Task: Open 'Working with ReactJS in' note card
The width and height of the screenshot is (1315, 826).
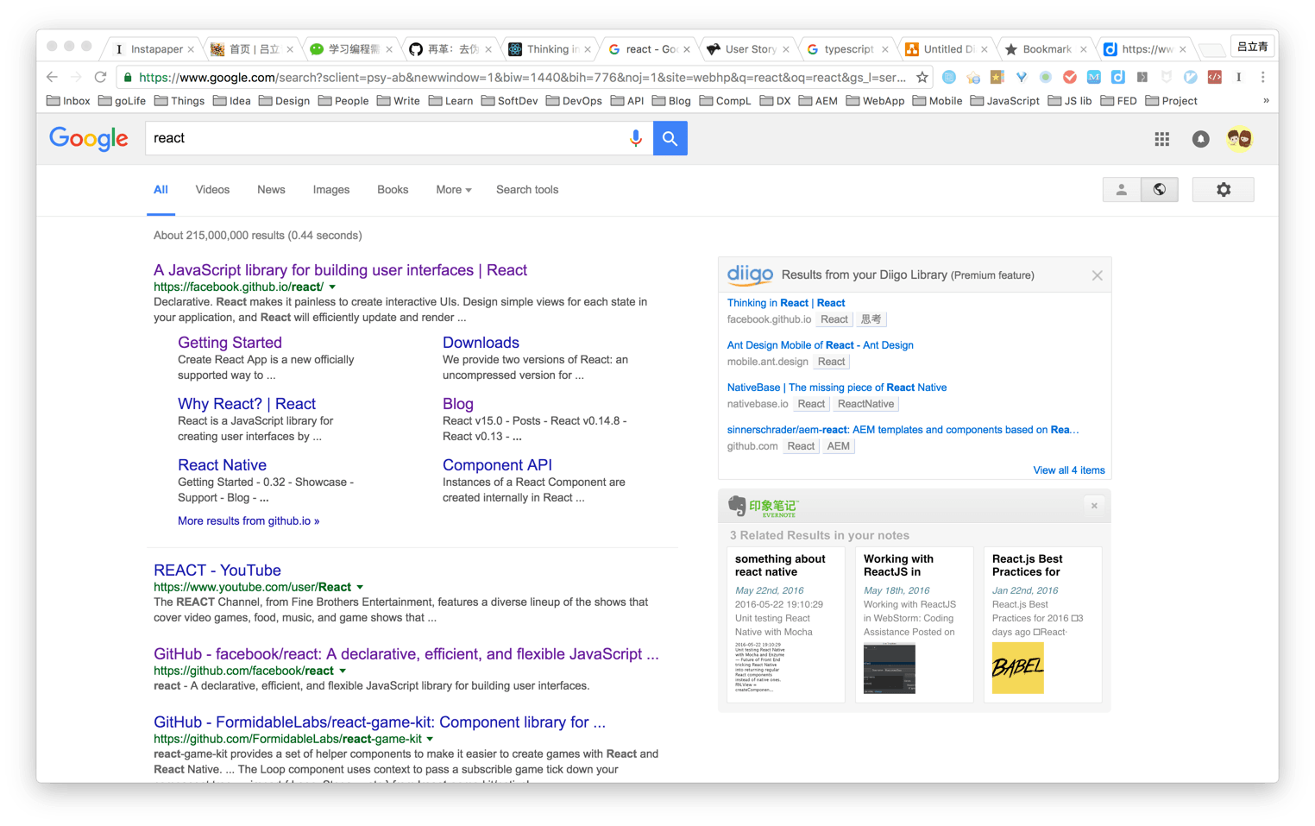Action: click(915, 624)
